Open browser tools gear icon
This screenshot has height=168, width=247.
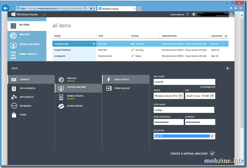pyautogui.click(x=240, y=8)
